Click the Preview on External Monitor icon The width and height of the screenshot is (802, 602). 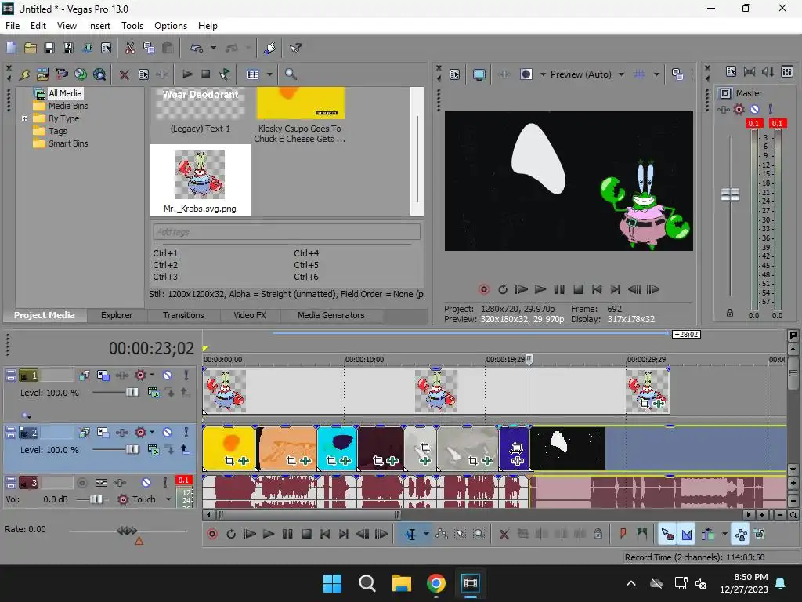click(x=479, y=74)
